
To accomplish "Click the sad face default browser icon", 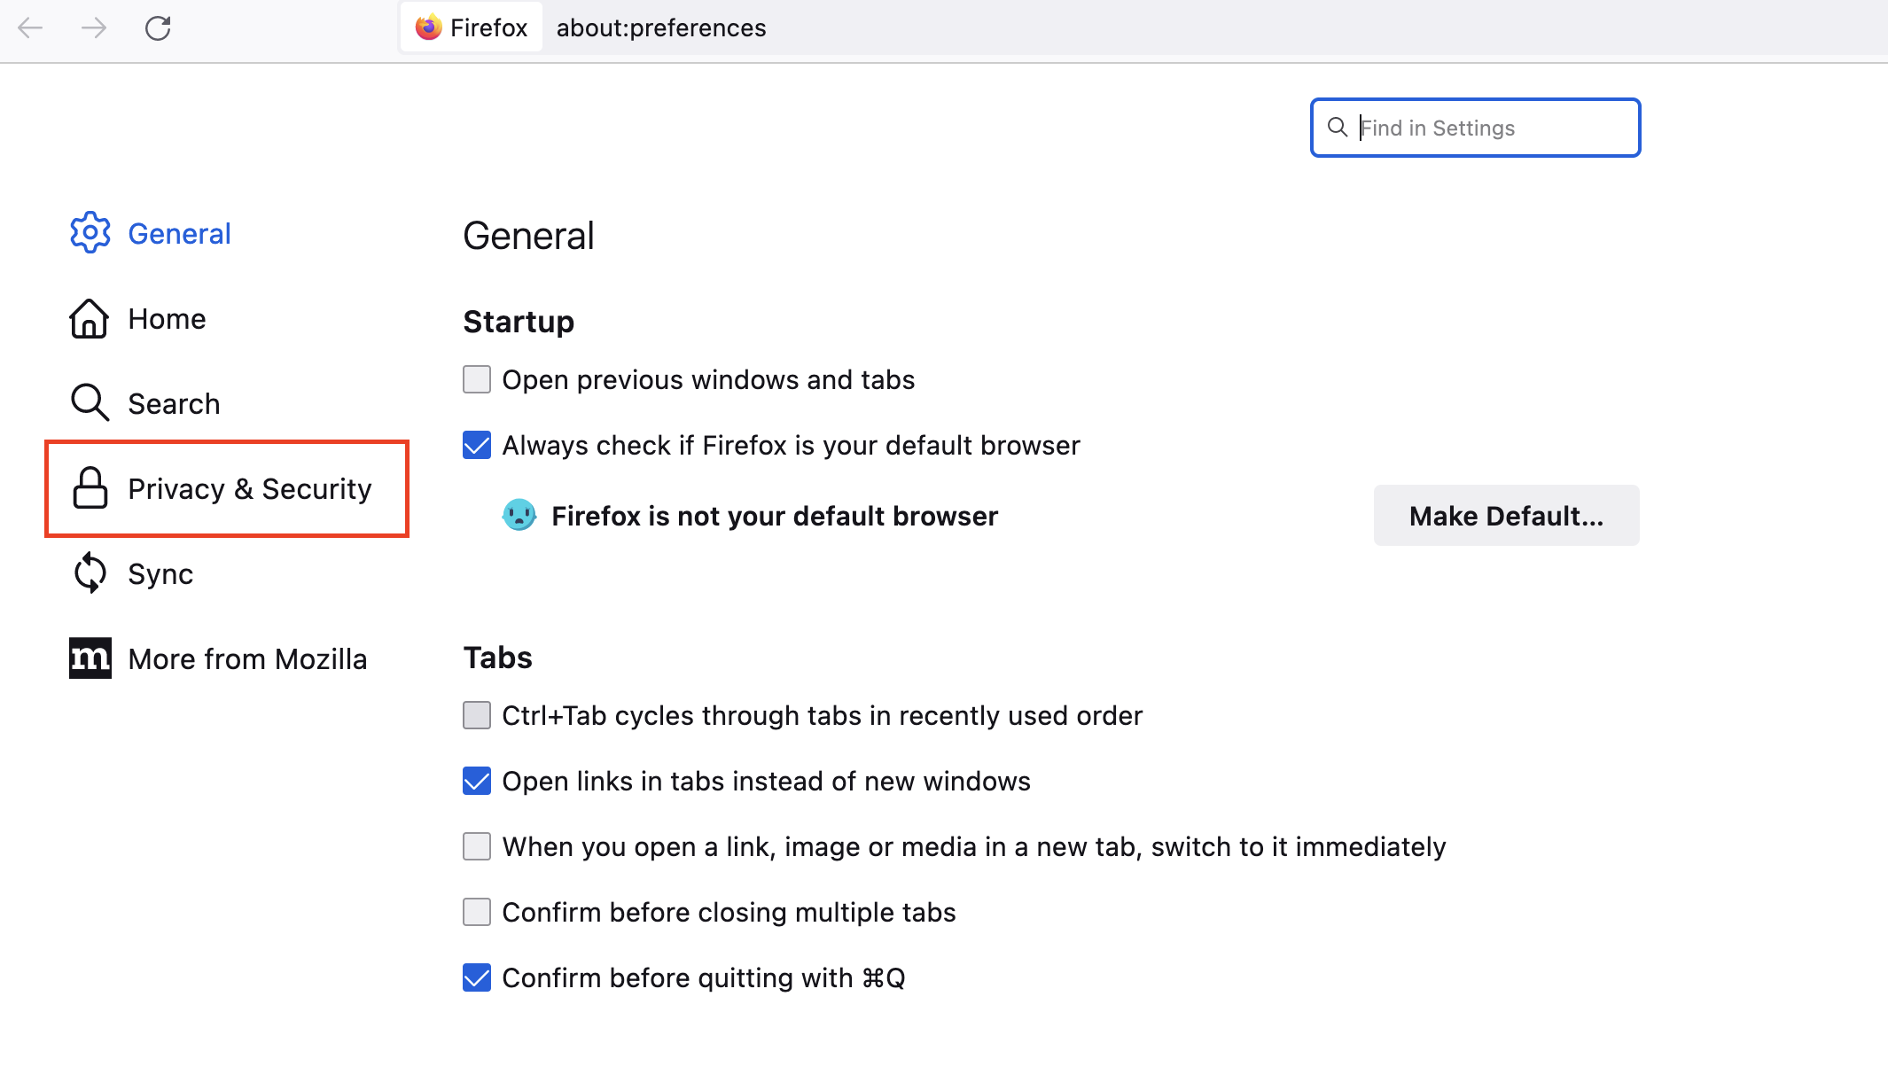I will click(519, 515).
